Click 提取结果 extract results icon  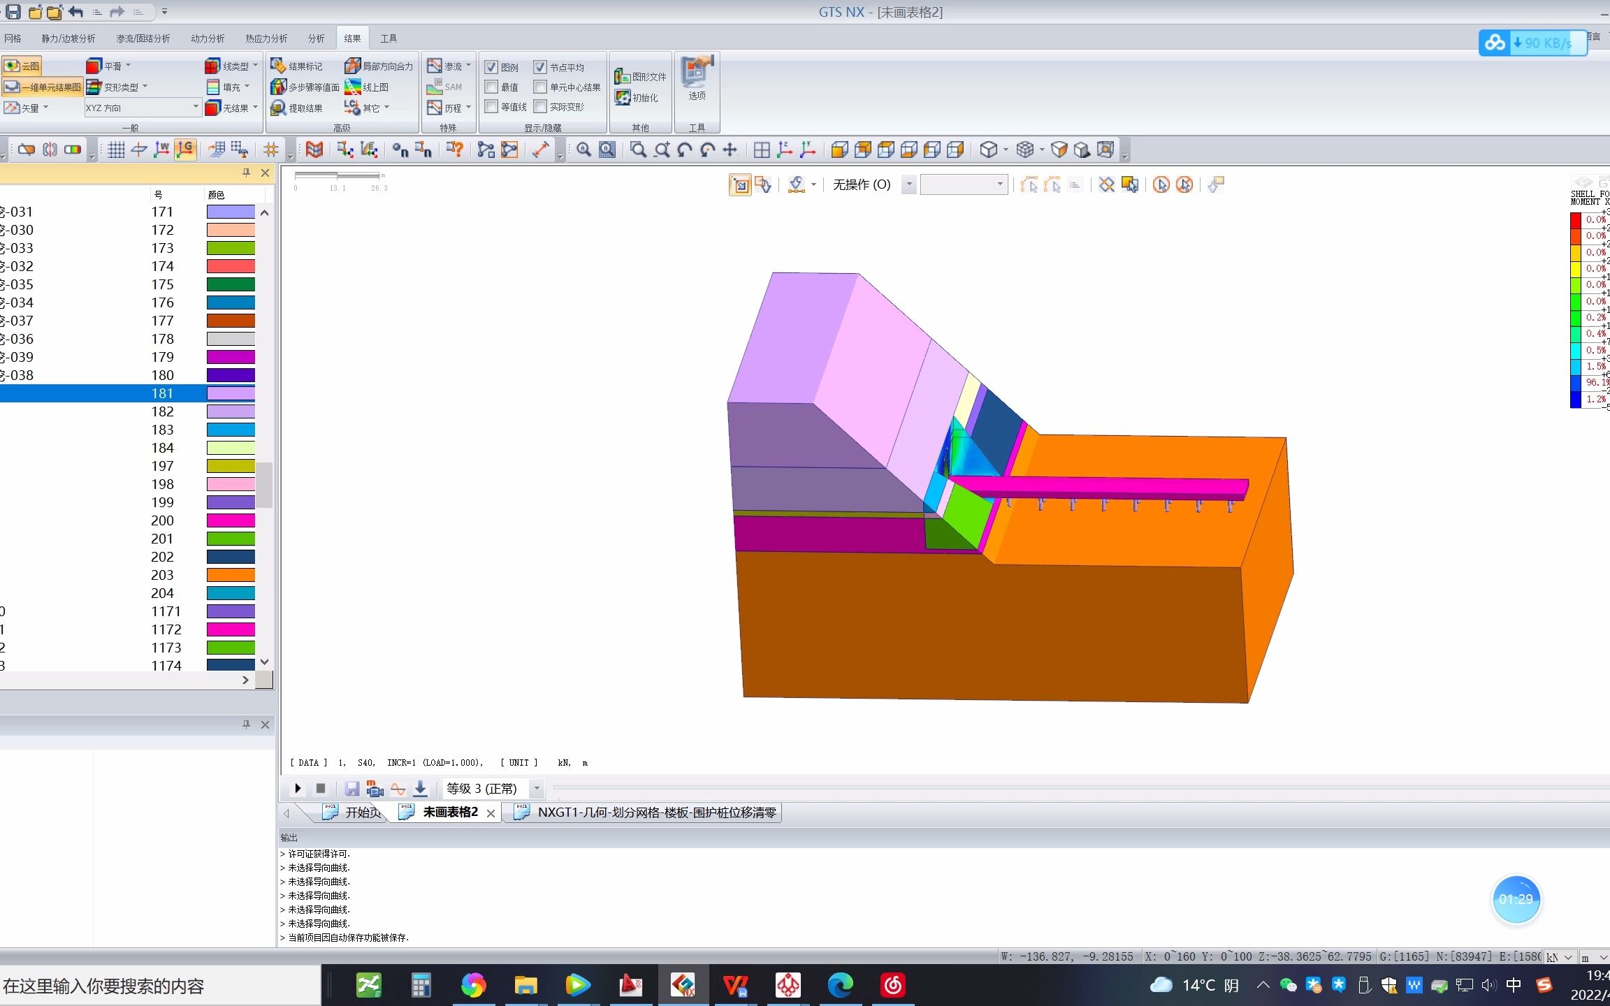(x=297, y=108)
